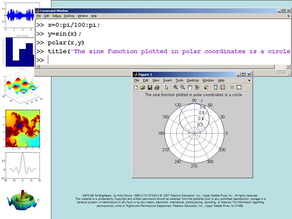Click the 'polar(x,y)' command line
Screen dimensions: 292x219
point(66,43)
